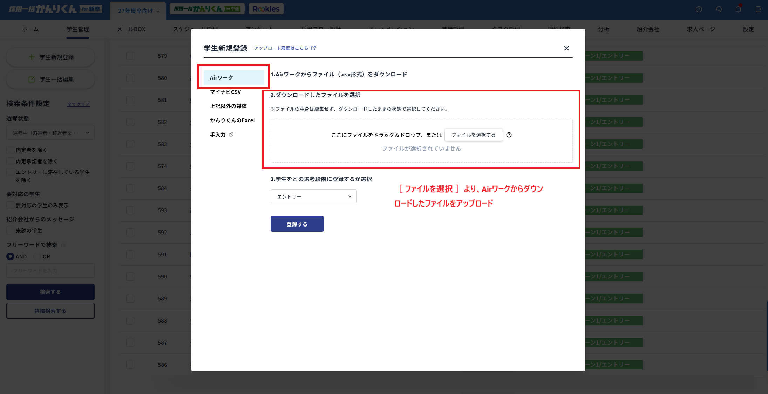Open the help icon in the top bar
This screenshot has width=768, height=394.
click(699, 9)
